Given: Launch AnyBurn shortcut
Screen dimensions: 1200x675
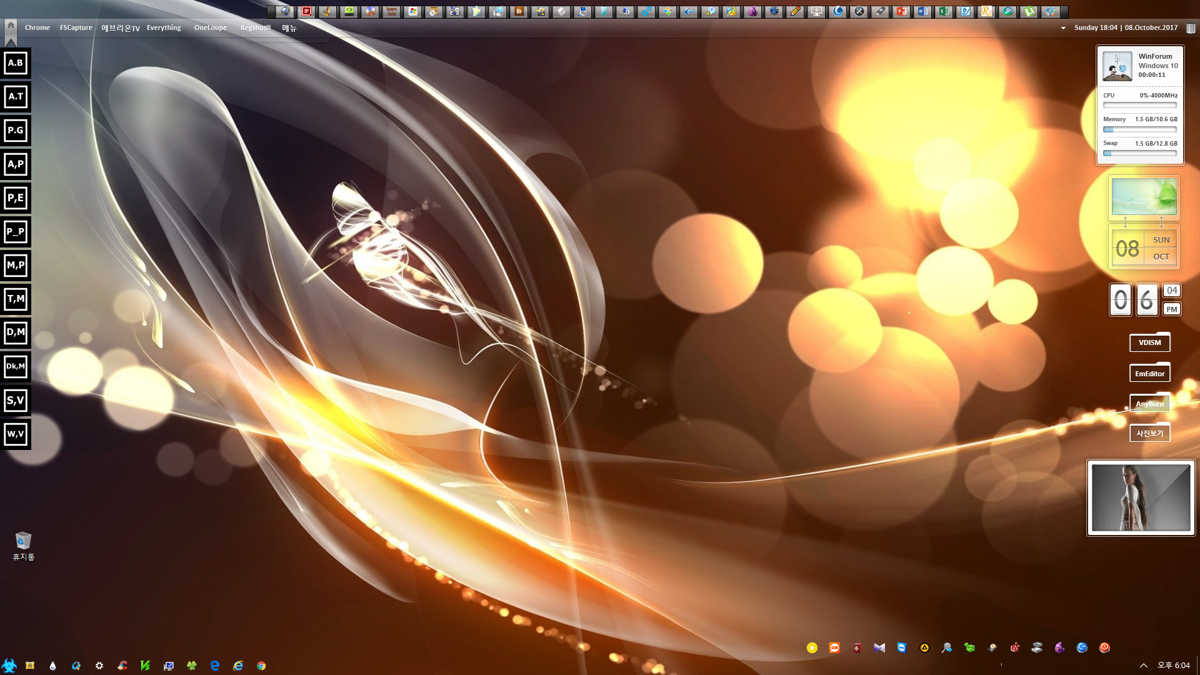Looking at the screenshot, I should [1149, 404].
